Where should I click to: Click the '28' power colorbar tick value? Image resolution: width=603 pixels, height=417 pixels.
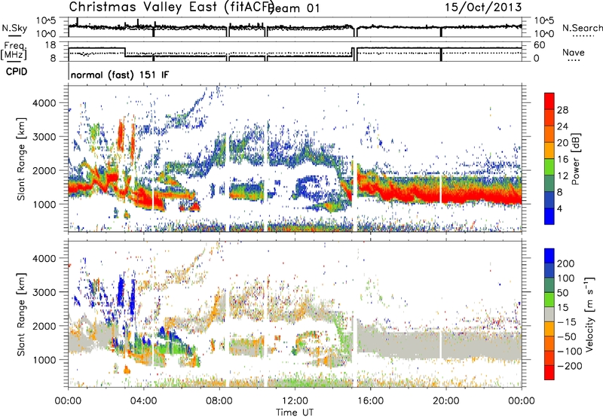coord(562,110)
